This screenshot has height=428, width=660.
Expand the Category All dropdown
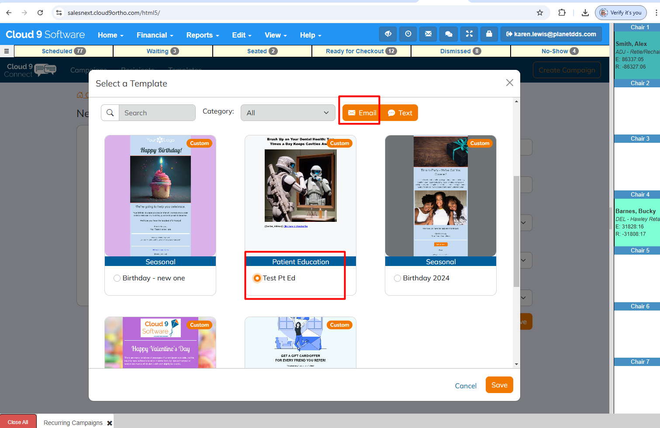coord(288,113)
